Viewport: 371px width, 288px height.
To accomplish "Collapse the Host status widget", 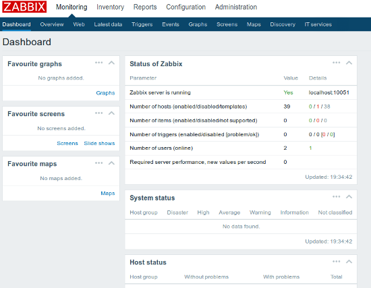I will [x=349, y=262].
